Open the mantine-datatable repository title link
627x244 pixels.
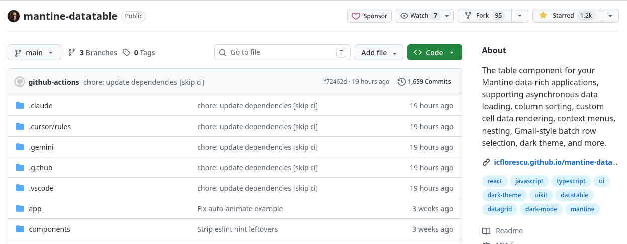pos(70,16)
